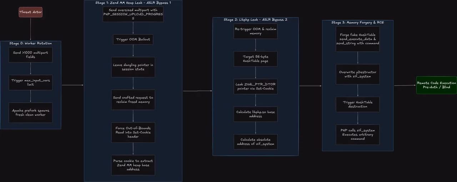Click 'Re-trigger OOM & reclaim memory' node
457x182 pixels.
tap(255, 31)
